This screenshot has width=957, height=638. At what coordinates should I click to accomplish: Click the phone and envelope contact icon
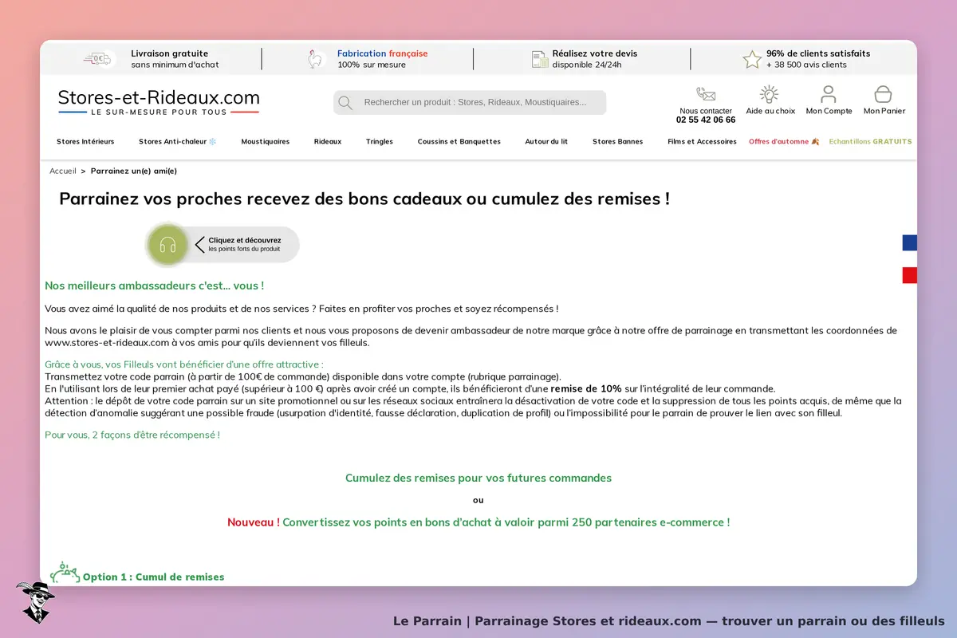(x=706, y=94)
